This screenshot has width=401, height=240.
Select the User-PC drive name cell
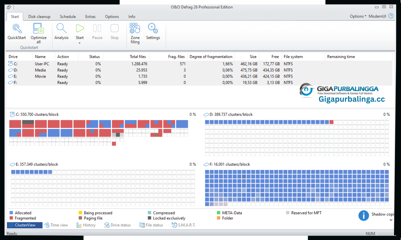click(42, 64)
